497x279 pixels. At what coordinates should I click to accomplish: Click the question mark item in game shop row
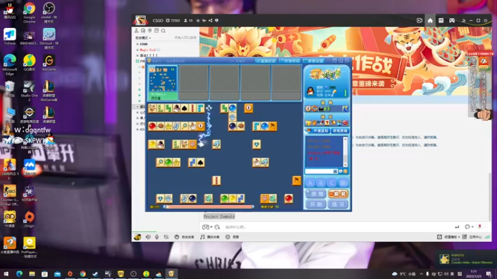click(327, 123)
